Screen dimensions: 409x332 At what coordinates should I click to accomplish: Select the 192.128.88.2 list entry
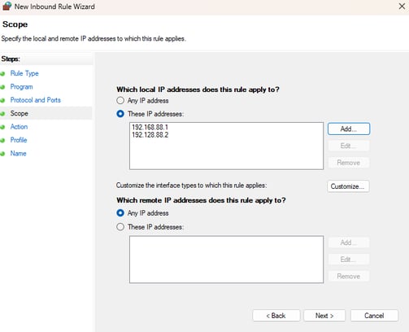coord(150,135)
